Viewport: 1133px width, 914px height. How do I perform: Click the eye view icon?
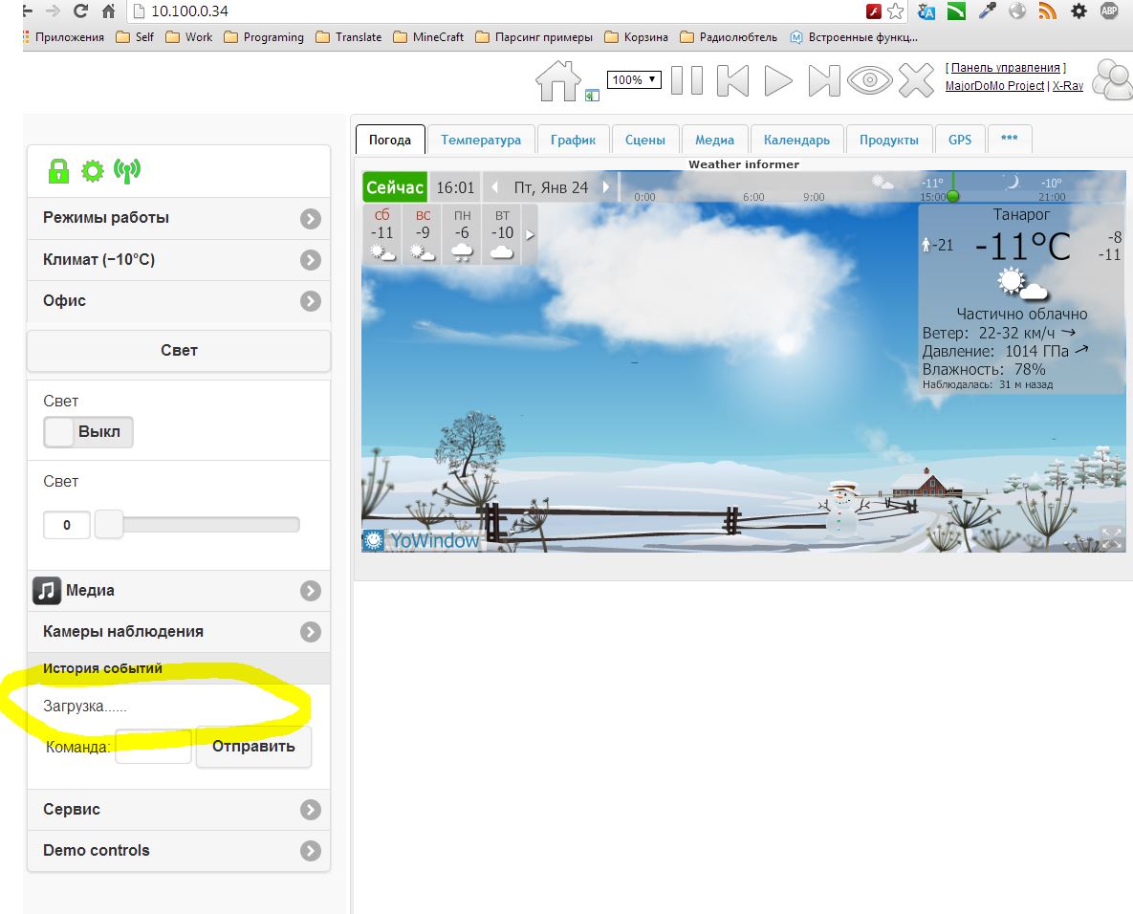pyautogui.click(x=869, y=80)
